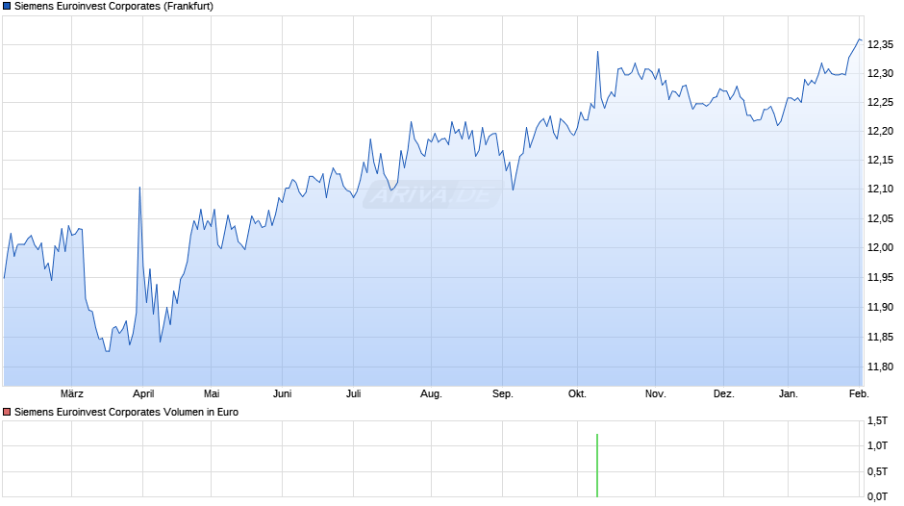This screenshot has height=506, width=904.
Task: Click the 11,85 price axis value
Action: [880, 337]
